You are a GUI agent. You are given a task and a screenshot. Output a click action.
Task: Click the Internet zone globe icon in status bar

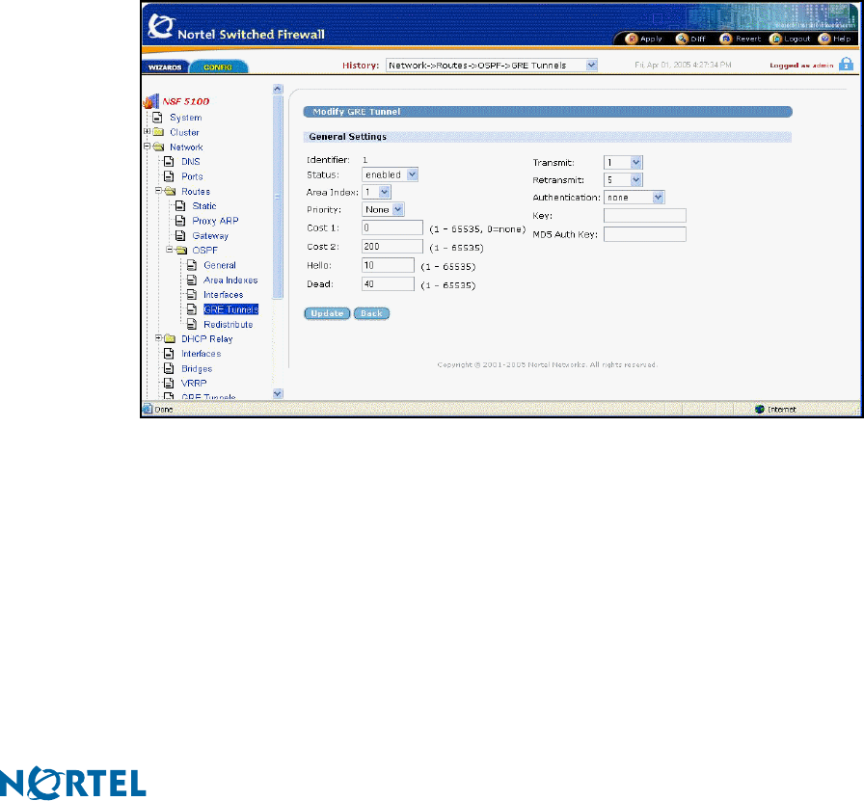coord(760,409)
